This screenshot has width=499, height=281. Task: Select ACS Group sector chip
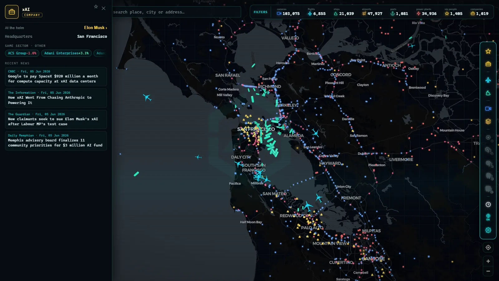coord(22,53)
